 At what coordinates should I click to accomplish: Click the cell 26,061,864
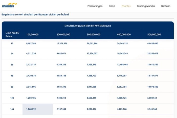tap(92, 43)
